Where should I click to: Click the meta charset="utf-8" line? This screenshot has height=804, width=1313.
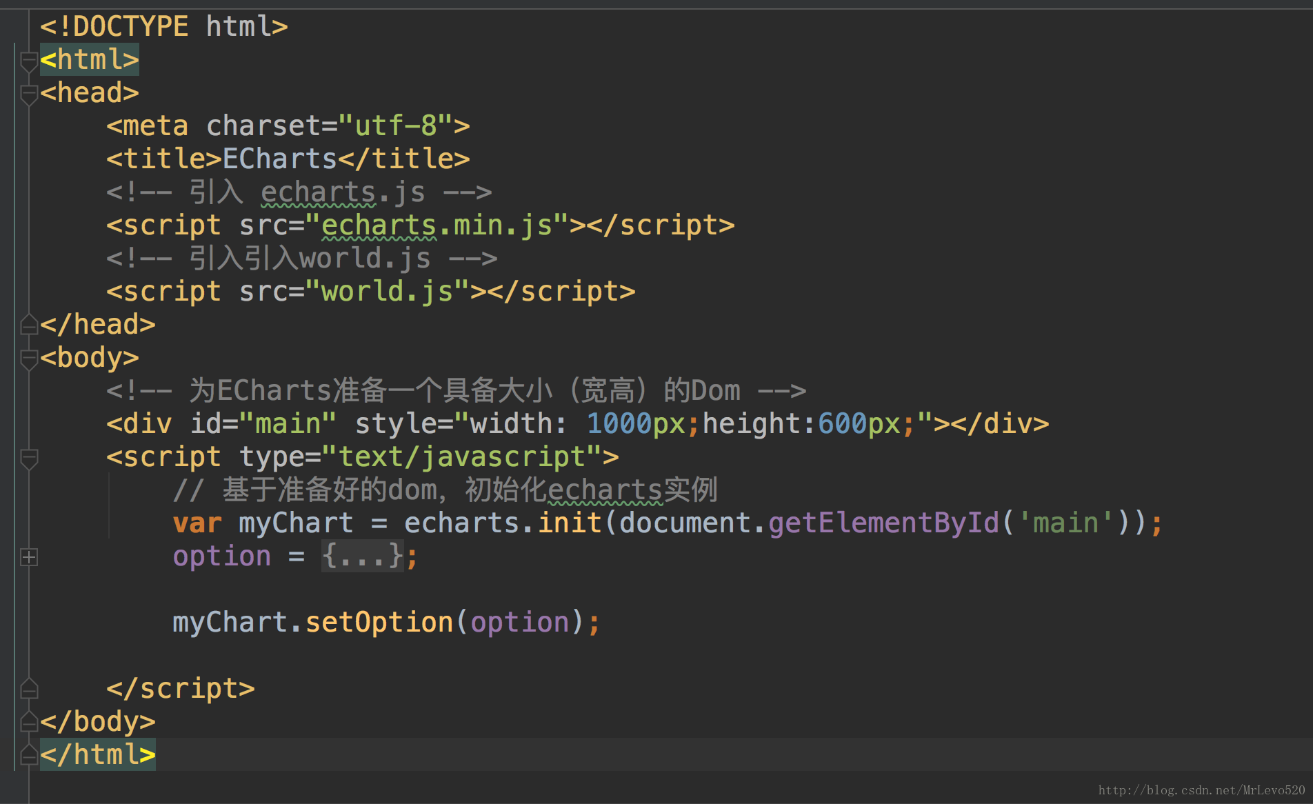click(288, 125)
